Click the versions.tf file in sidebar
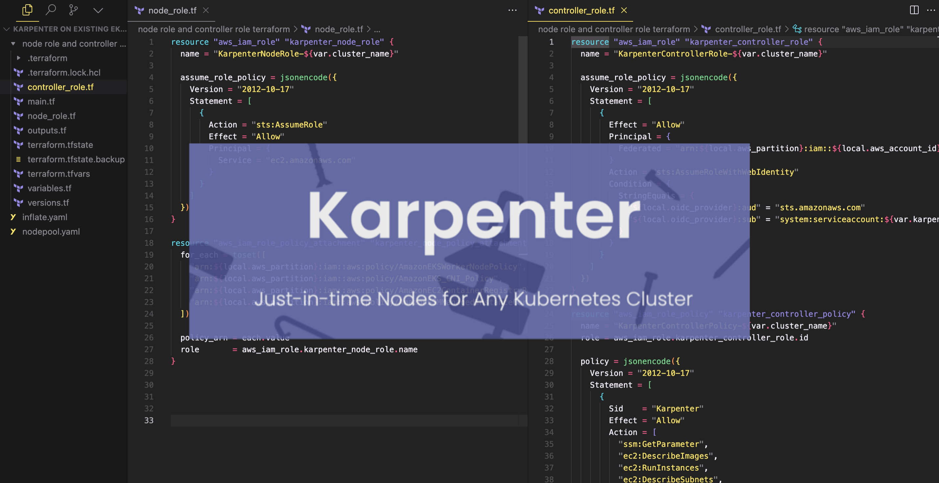Image resolution: width=939 pixels, height=483 pixels. click(x=47, y=203)
